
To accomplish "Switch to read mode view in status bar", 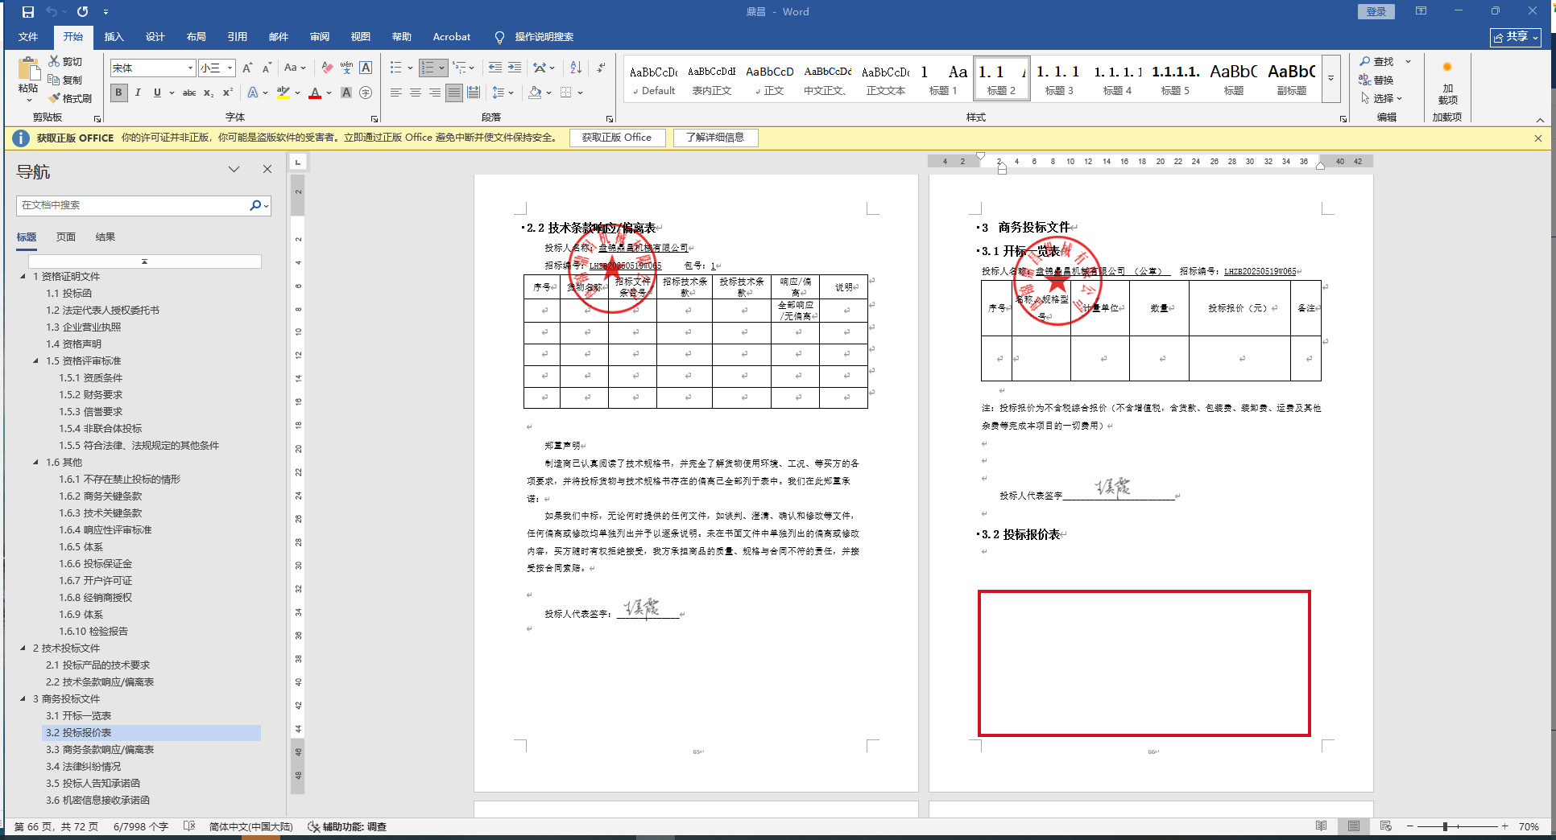I will click(x=1321, y=826).
